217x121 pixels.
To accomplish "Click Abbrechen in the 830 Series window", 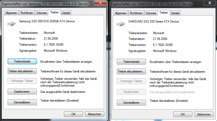I will pos(204,114).
